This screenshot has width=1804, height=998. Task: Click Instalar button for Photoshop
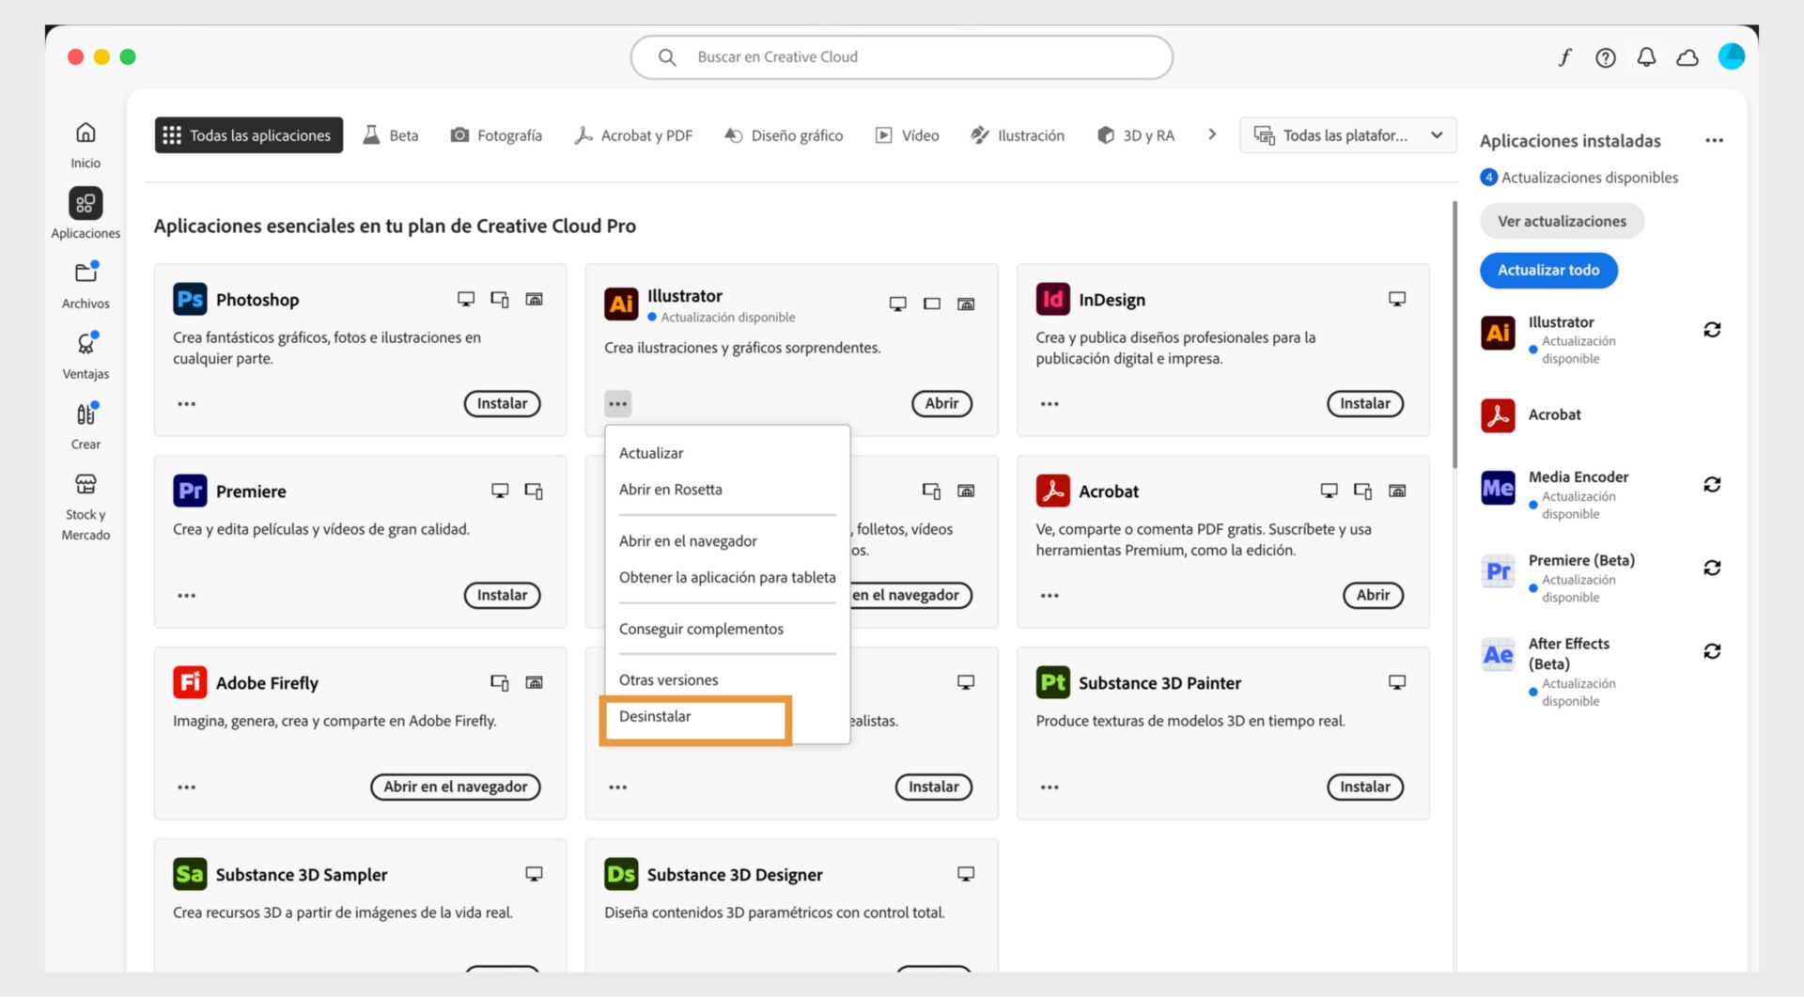[x=502, y=404]
